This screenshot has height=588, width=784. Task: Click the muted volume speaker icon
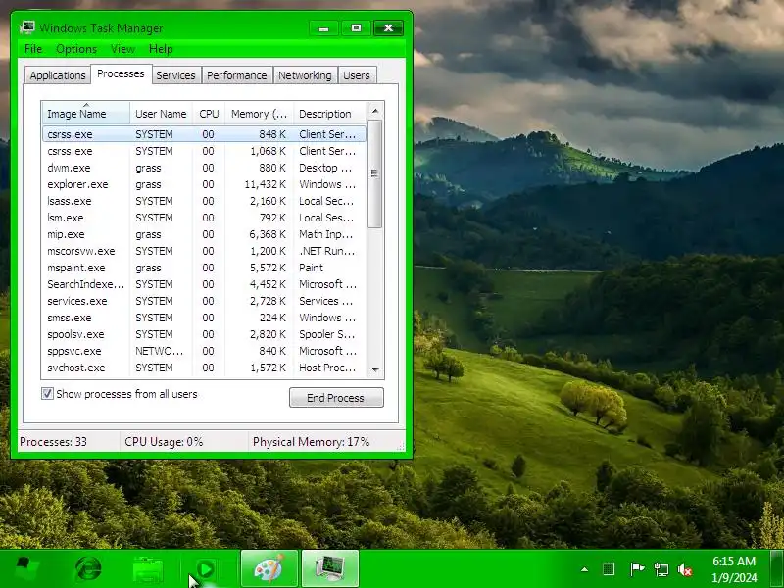pos(684,569)
